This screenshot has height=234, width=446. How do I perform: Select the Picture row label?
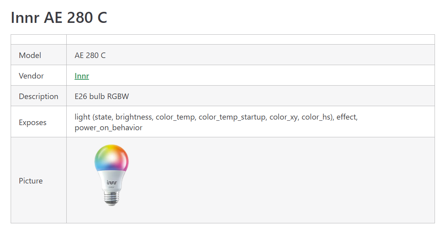click(x=31, y=181)
